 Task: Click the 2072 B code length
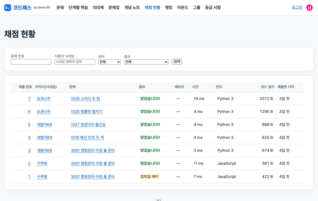266,99
